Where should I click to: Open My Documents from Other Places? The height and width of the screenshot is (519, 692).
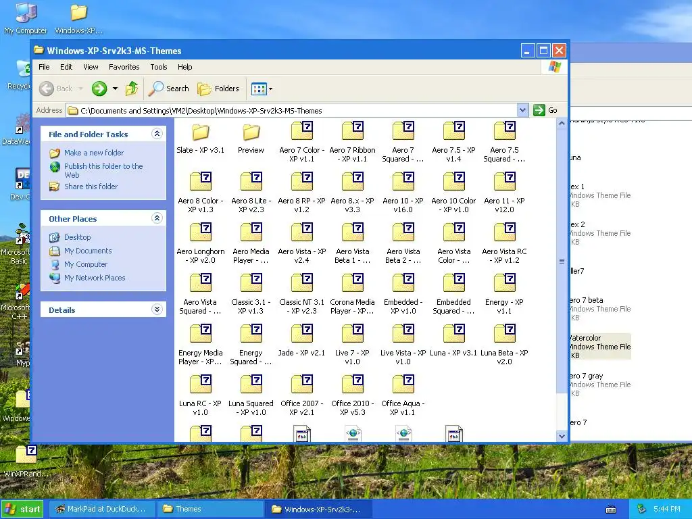[88, 251]
